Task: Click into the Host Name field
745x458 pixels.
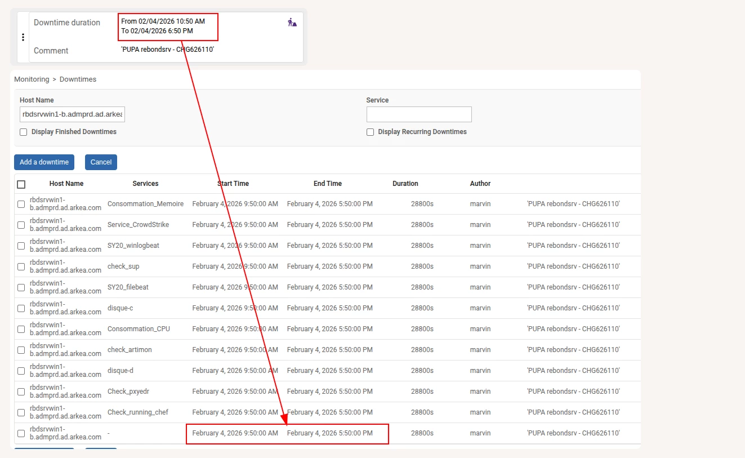Action: 72,114
